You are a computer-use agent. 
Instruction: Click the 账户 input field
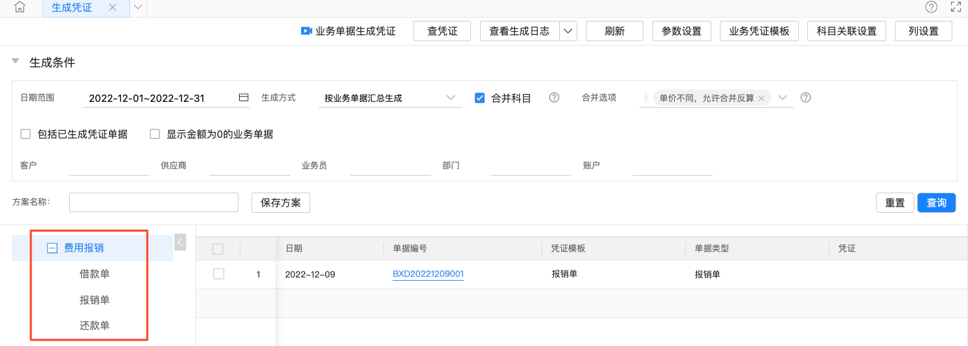672,166
